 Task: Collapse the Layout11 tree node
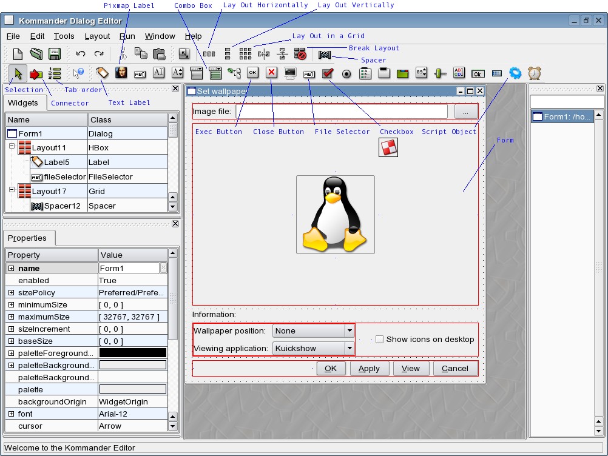(x=12, y=146)
